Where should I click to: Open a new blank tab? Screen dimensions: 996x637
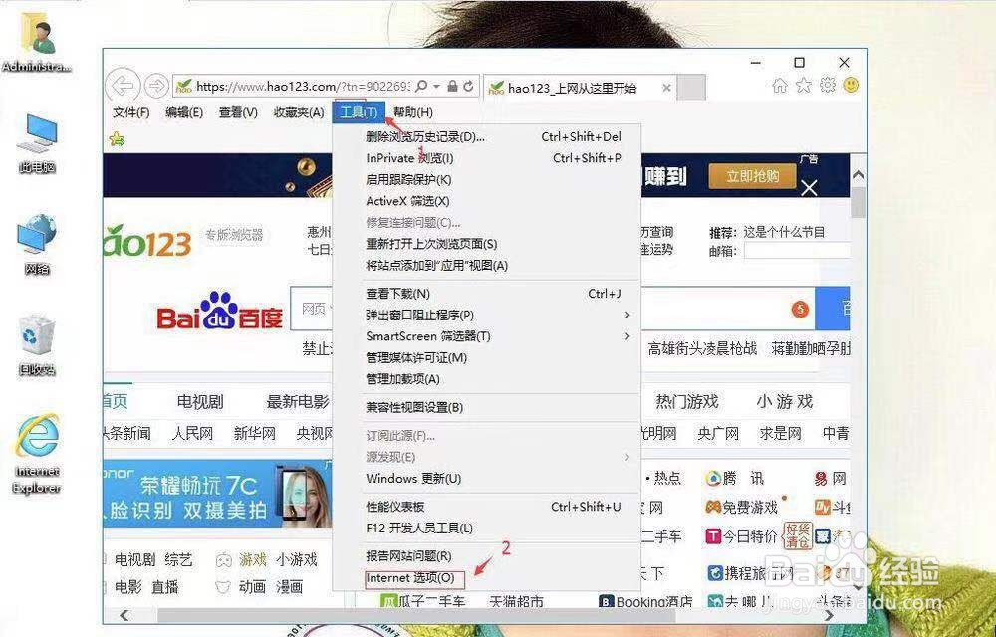[x=691, y=88]
